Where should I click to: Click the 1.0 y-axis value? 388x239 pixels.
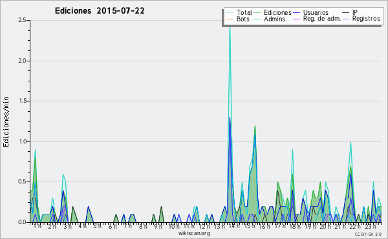22,141
